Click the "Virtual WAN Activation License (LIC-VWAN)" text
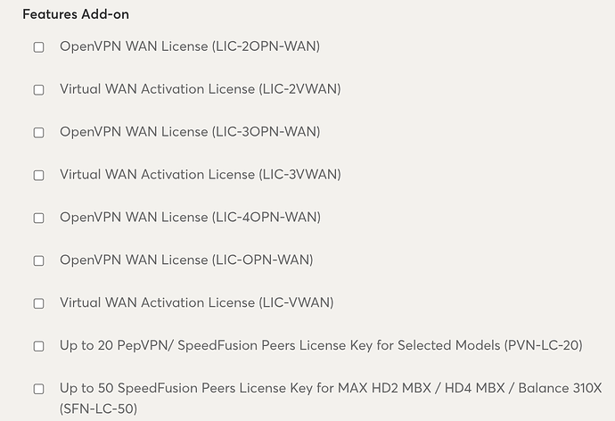Viewport: 615px width, 421px height. [x=196, y=303]
